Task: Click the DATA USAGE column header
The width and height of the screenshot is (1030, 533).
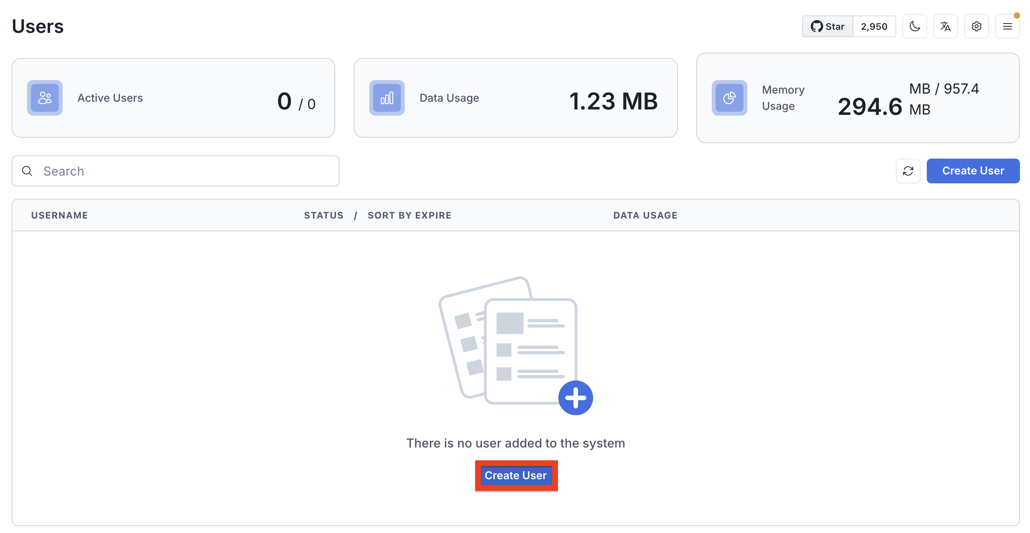Action: point(645,215)
